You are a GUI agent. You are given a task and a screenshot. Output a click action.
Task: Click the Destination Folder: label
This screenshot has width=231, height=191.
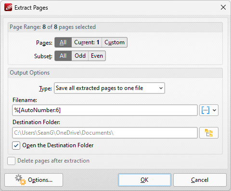point(36,122)
